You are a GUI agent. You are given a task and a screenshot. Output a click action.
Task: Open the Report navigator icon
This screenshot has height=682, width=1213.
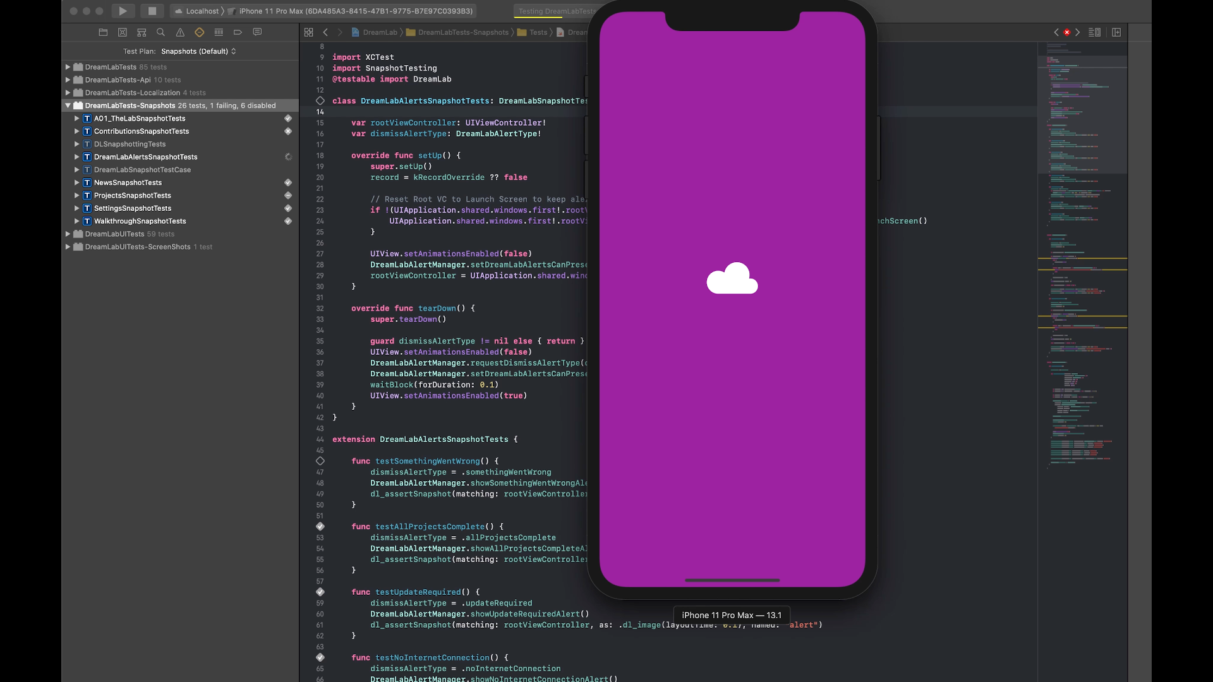(x=257, y=32)
